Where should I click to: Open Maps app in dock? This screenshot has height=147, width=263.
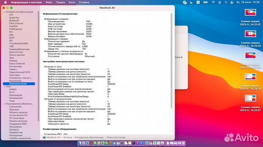coord(99,143)
